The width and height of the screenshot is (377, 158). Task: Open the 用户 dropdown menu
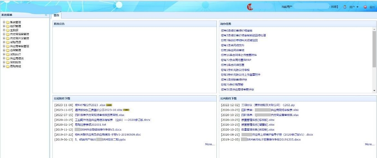point(354,7)
